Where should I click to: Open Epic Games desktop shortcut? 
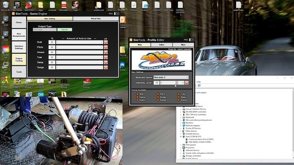(x=17, y=5)
